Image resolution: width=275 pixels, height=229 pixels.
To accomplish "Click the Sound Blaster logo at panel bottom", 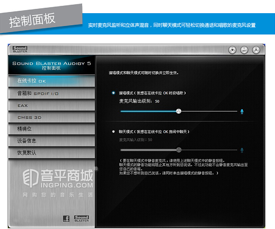I will pos(81,219).
